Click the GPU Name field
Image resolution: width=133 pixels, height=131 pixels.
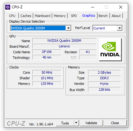64,41
